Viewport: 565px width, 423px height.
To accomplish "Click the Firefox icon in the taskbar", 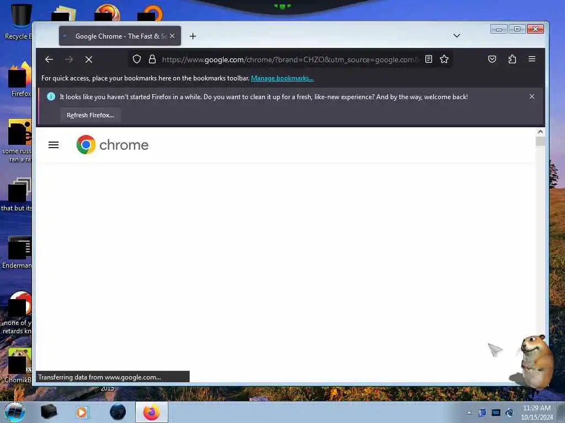I will click(x=152, y=412).
